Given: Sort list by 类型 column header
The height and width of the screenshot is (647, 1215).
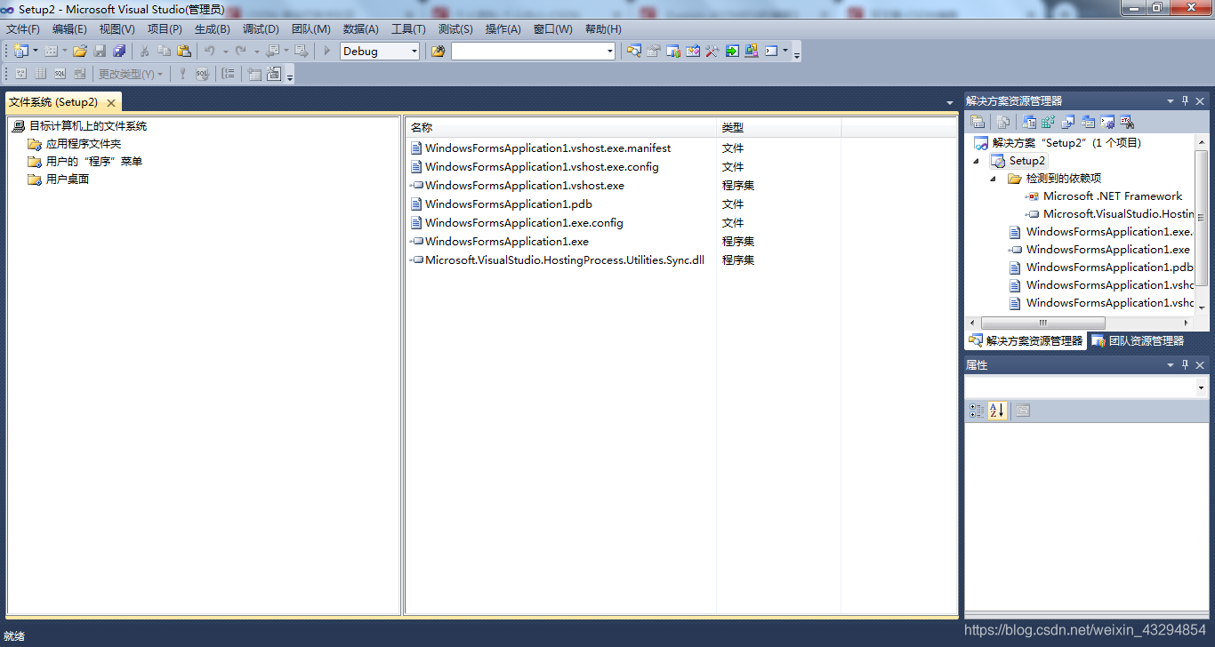Looking at the screenshot, I should pos(778,128).
